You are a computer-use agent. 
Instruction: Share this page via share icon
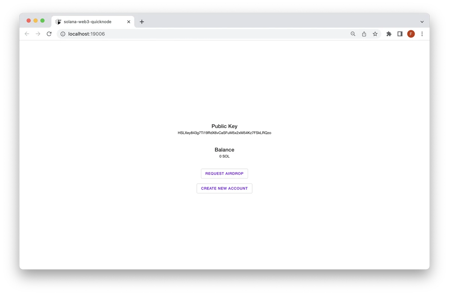(x=364, y=34)
